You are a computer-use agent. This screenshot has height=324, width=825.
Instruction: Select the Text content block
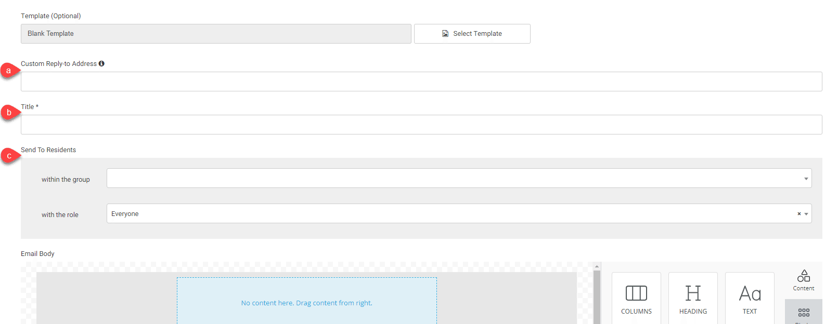pos(750,299)
